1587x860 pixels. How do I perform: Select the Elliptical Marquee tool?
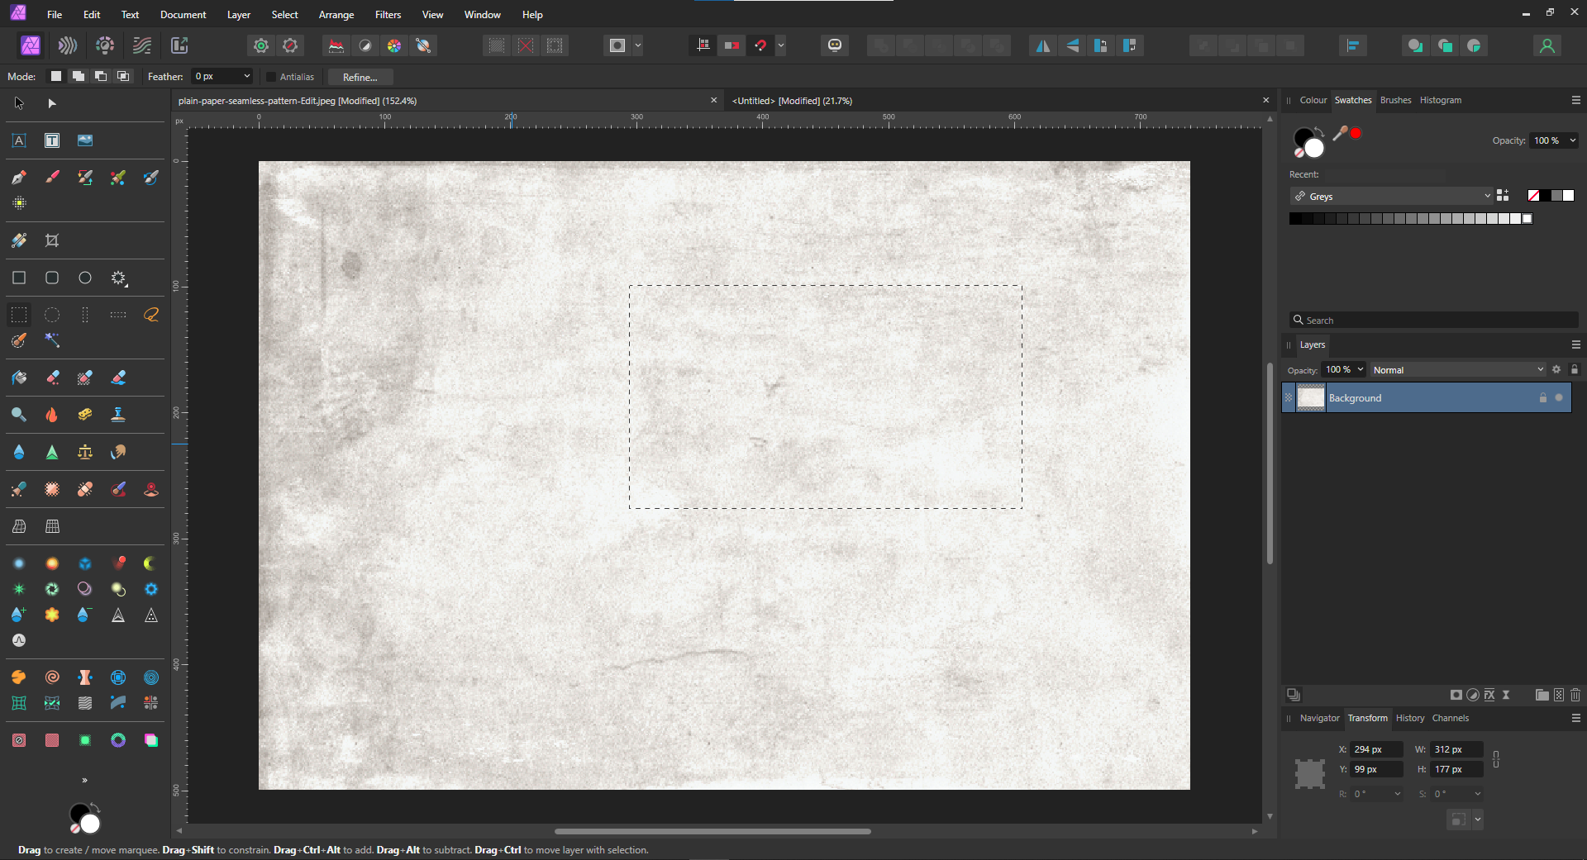pos(52,315)
